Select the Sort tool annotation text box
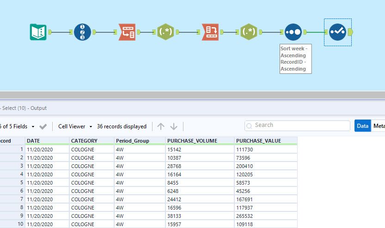 pos(295,59)
